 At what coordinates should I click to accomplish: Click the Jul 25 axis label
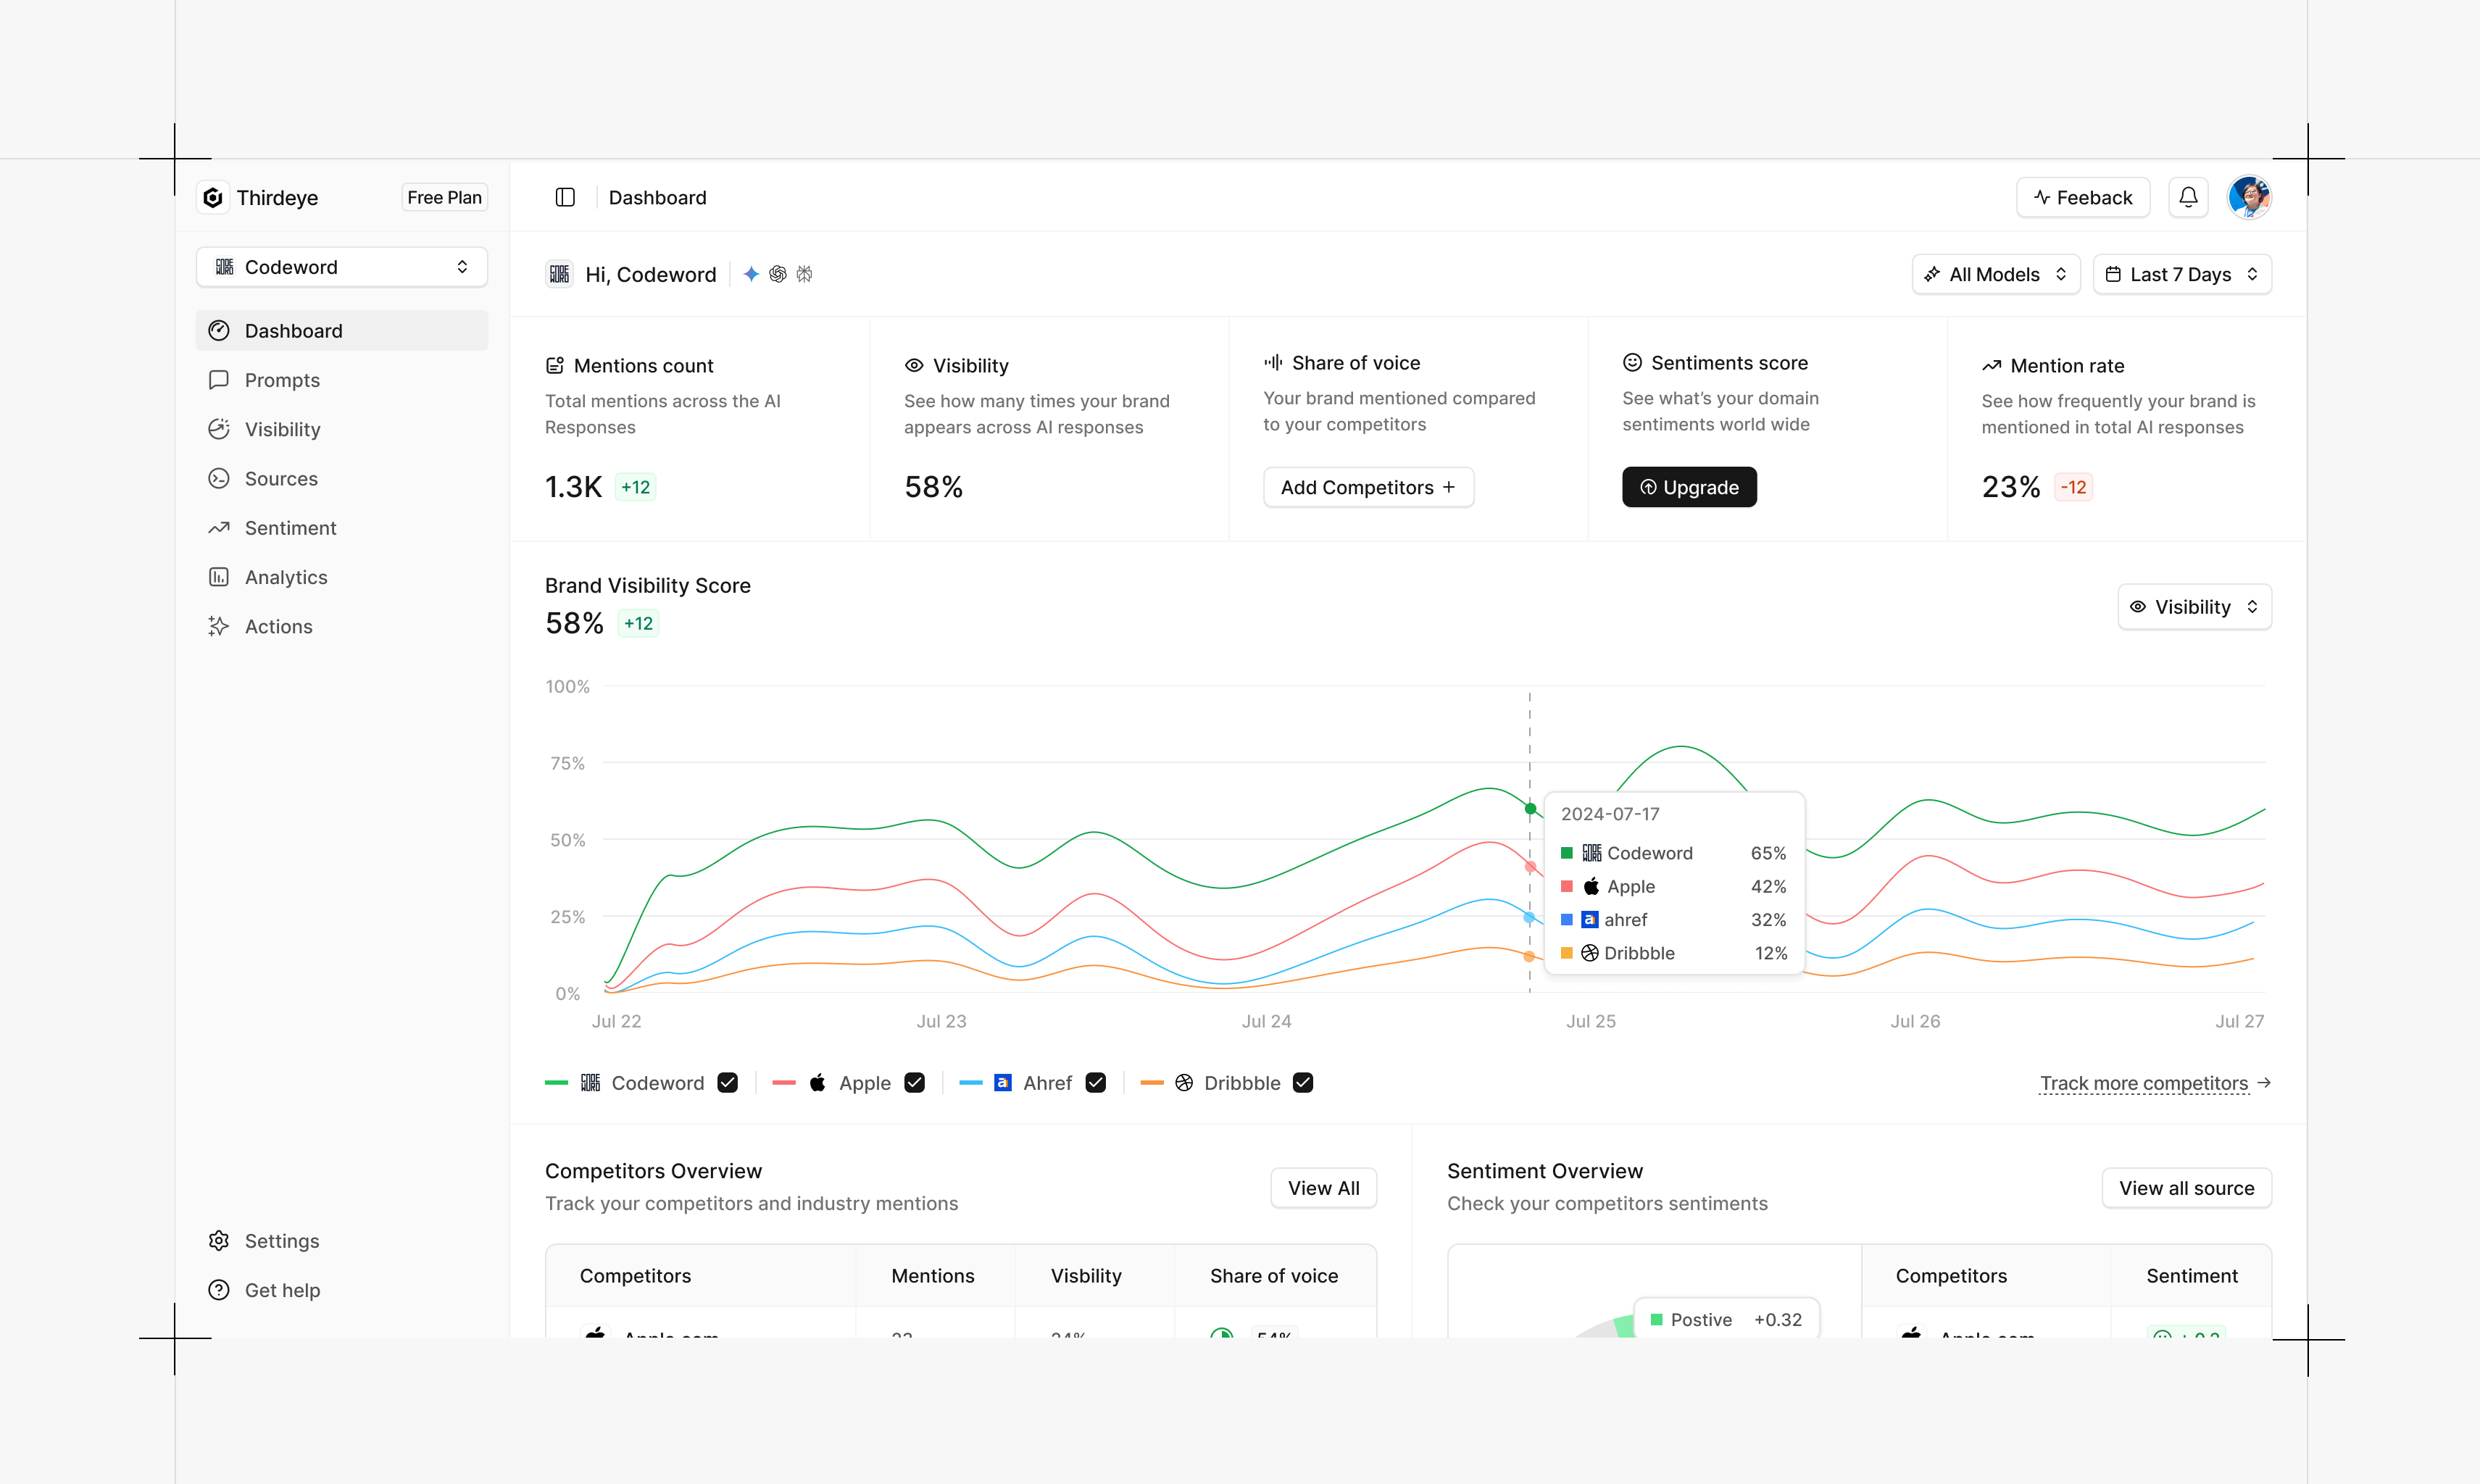(x=1590, y=1020)
